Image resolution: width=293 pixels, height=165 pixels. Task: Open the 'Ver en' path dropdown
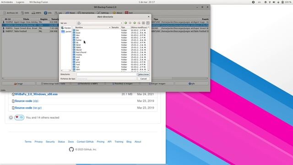coord(100,23)
